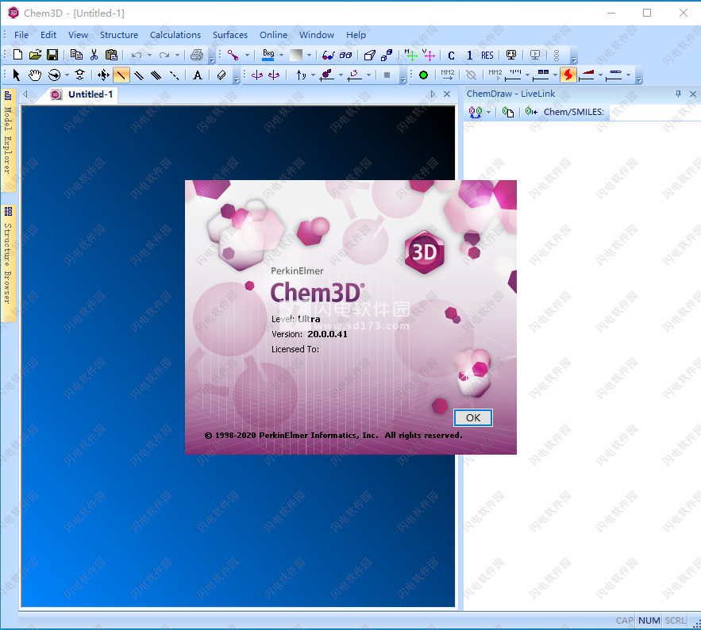Show model axes icon
Screen dimensions: 701x630
click(411, 55)
